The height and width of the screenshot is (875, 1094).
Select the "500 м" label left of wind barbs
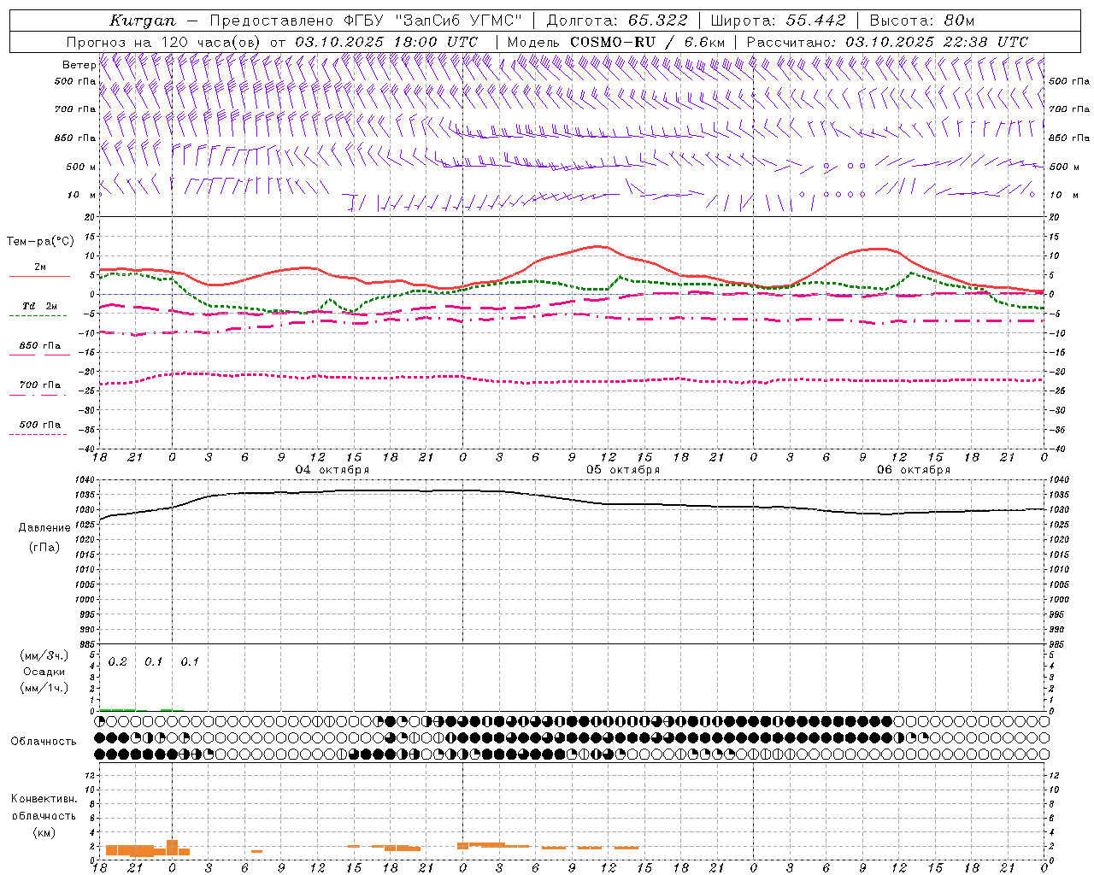click(81, 167)
